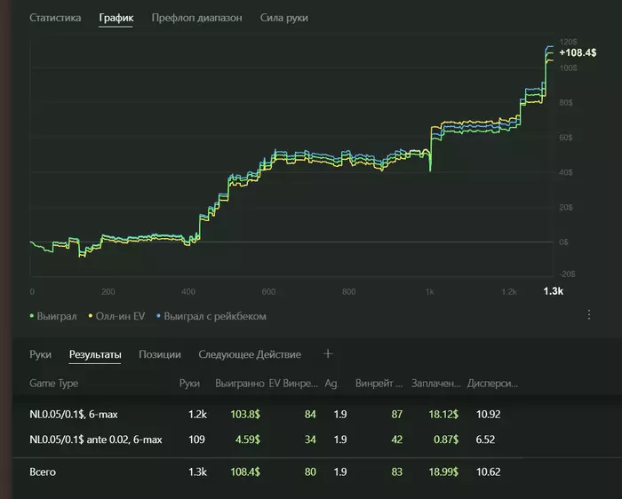Sort by Ag. column header

point(332,384)
